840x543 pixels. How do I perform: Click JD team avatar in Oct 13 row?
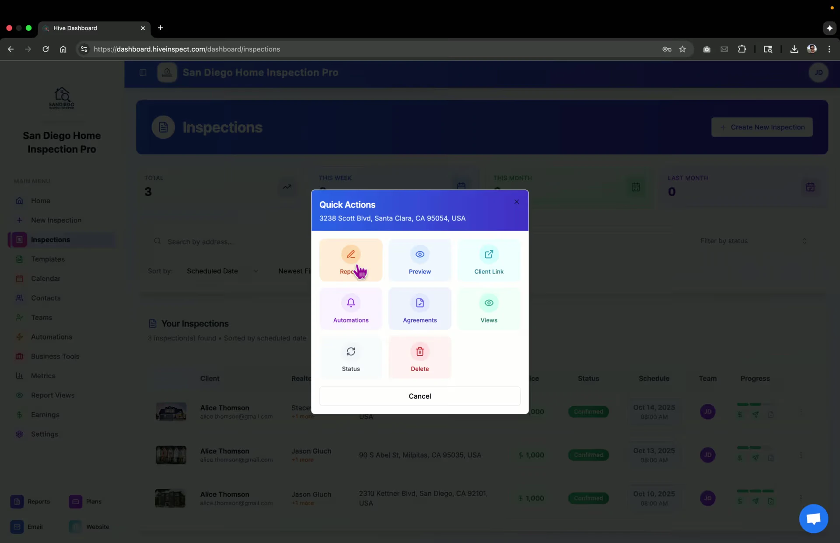707,455
